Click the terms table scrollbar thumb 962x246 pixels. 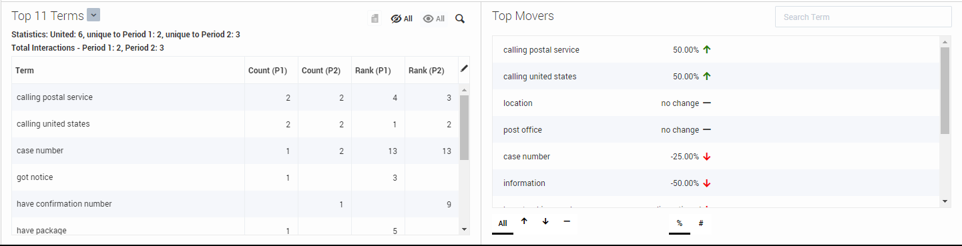click(x=465, y=127)
